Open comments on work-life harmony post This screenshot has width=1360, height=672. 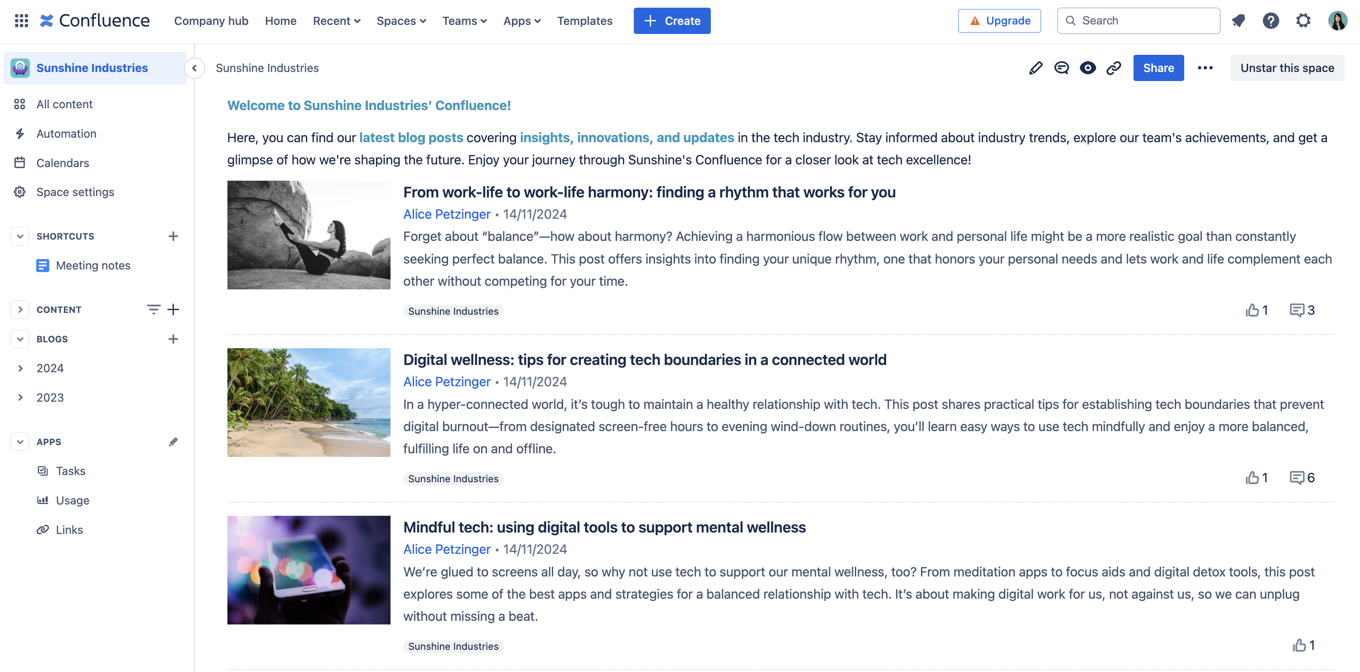tap(1297, 310)
